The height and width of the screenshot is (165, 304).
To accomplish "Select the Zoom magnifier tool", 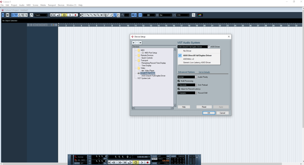I will coord(98,15).
